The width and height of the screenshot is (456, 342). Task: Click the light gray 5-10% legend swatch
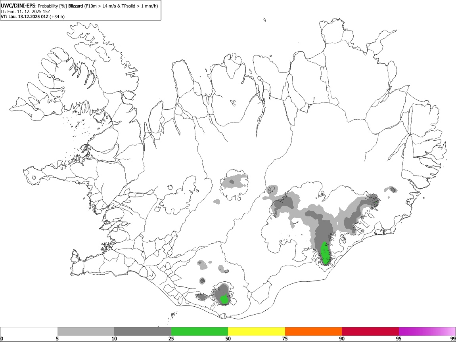click(x=86, y=332)
